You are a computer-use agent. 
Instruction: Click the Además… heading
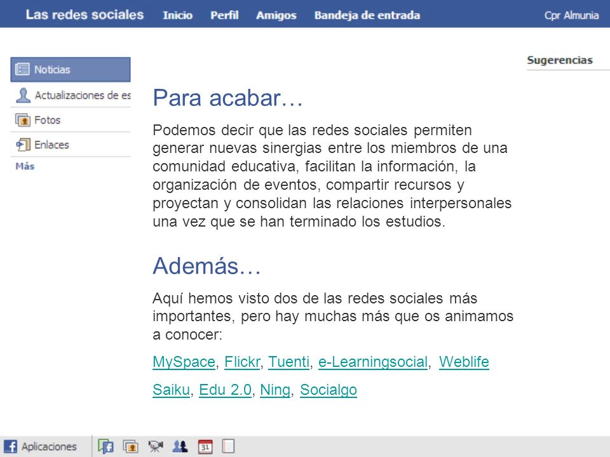[x=207, y=266]
